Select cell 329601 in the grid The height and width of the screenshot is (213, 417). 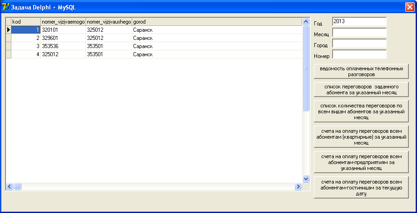click(x=63, y=38)
